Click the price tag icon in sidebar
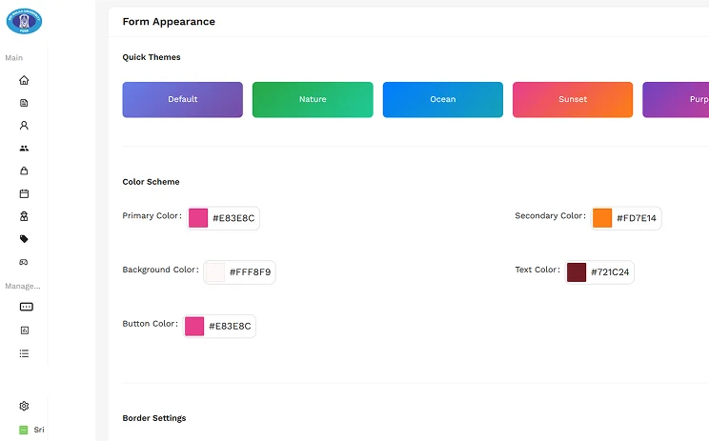Image resolution: width=709 pixels, height=441 pixels. tap(24, 239)
